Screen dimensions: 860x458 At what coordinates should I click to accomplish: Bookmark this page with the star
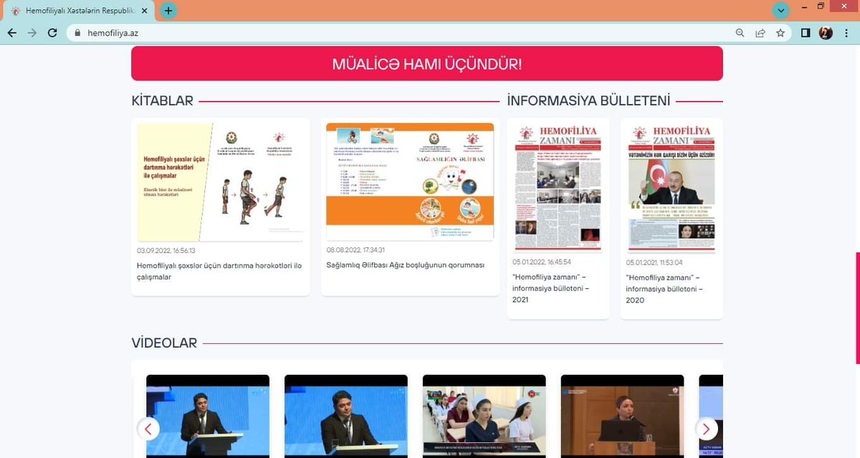pos(780,33)
